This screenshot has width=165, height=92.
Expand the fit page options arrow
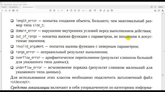(92, 10)
